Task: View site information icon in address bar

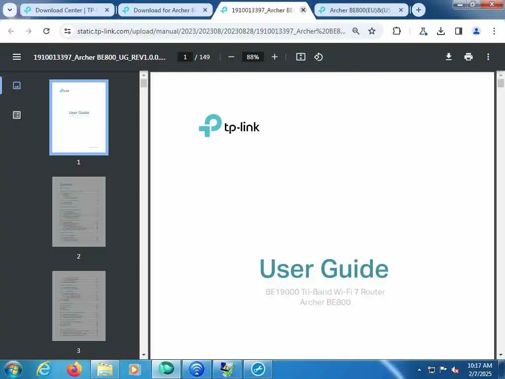Action: (67, 31)
